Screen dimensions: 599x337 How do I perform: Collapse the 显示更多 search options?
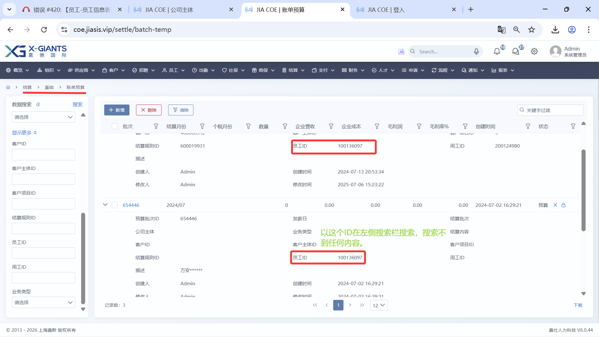point(24,133)
